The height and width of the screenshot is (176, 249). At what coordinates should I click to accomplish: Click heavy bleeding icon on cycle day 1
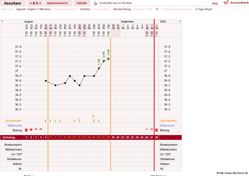point(26,130)
